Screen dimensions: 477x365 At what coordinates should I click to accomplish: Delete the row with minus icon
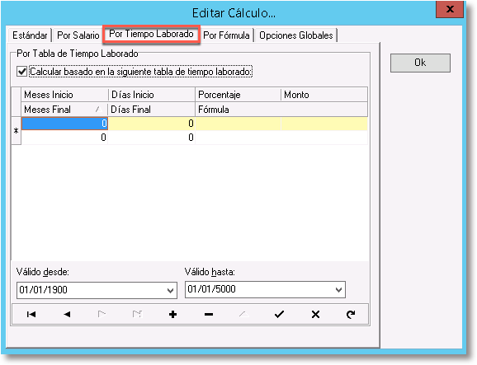(x=209, y=314)
